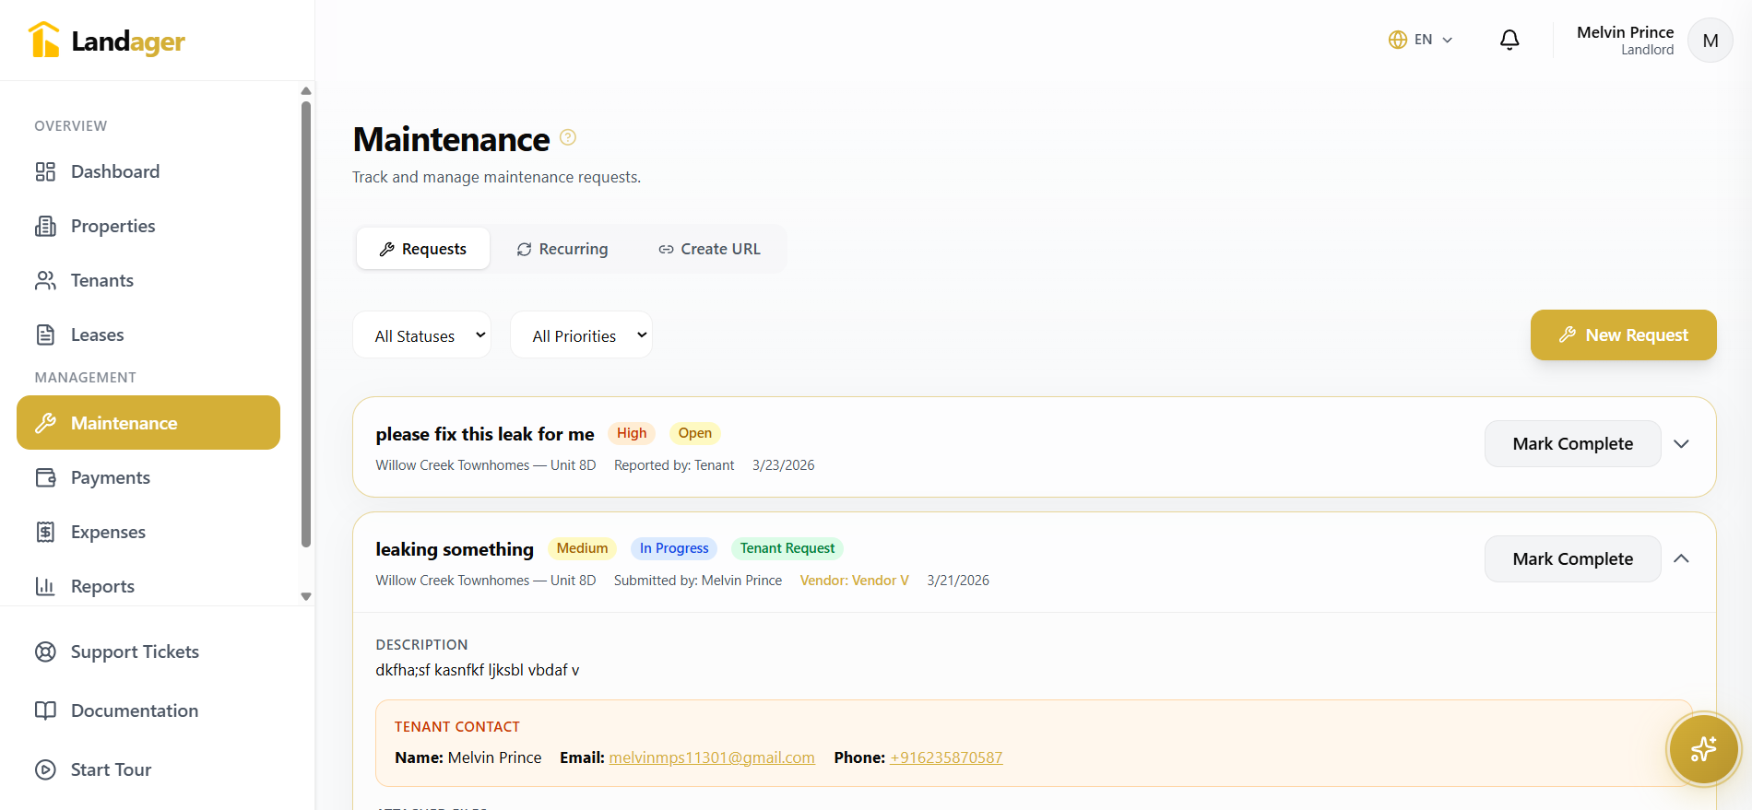The image size is (1752, 810).
Task: Open the AI sparkle assistant button
Action: (x=1703, y=749)
